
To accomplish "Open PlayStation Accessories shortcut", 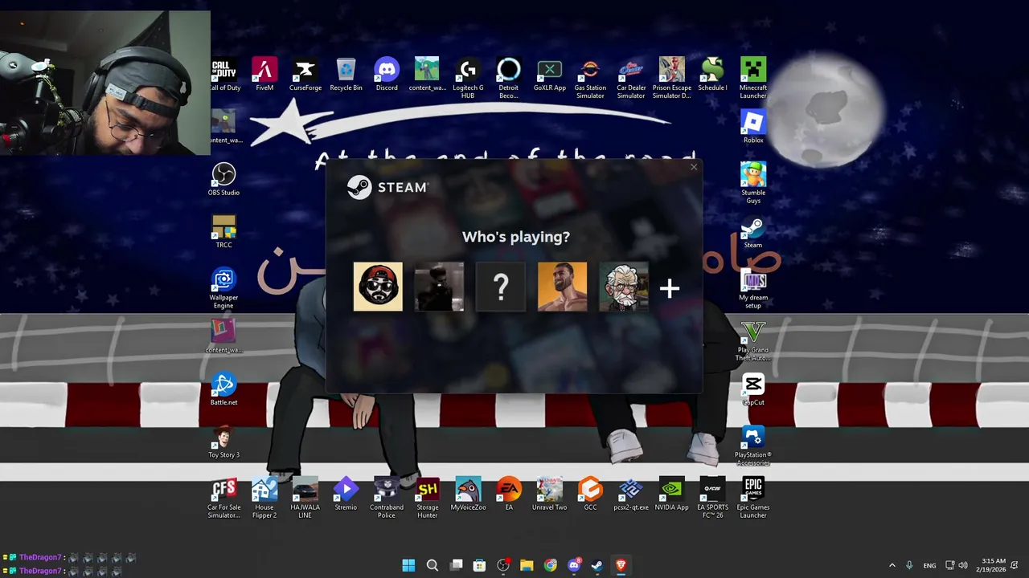I will coord(753,446).
